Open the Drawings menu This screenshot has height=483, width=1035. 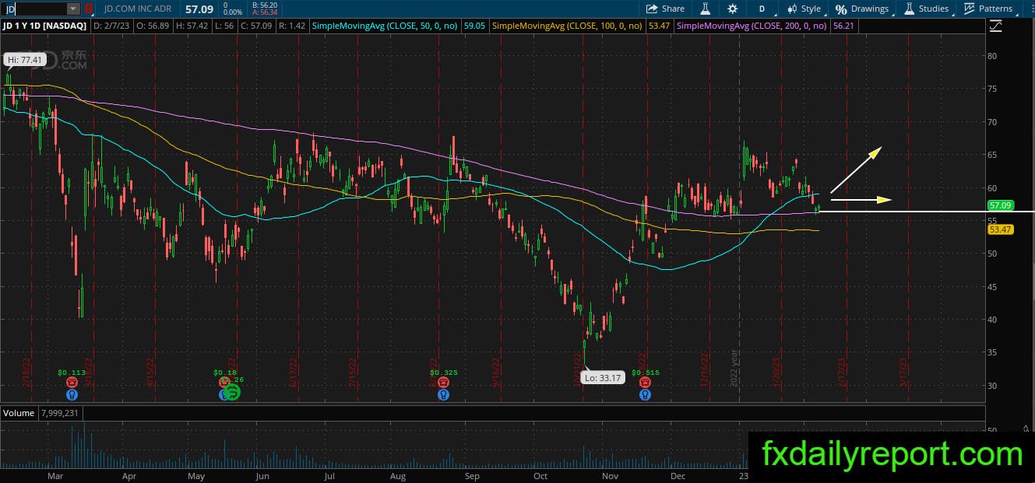click(862, 9)
